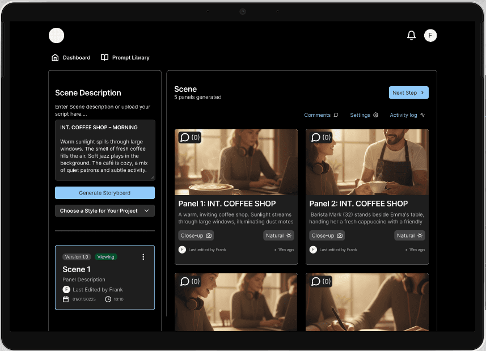Click the calendar icon in Scene 1 card
Image resolution: width=486 pixels, height=351 pixels.
point(66,299)
